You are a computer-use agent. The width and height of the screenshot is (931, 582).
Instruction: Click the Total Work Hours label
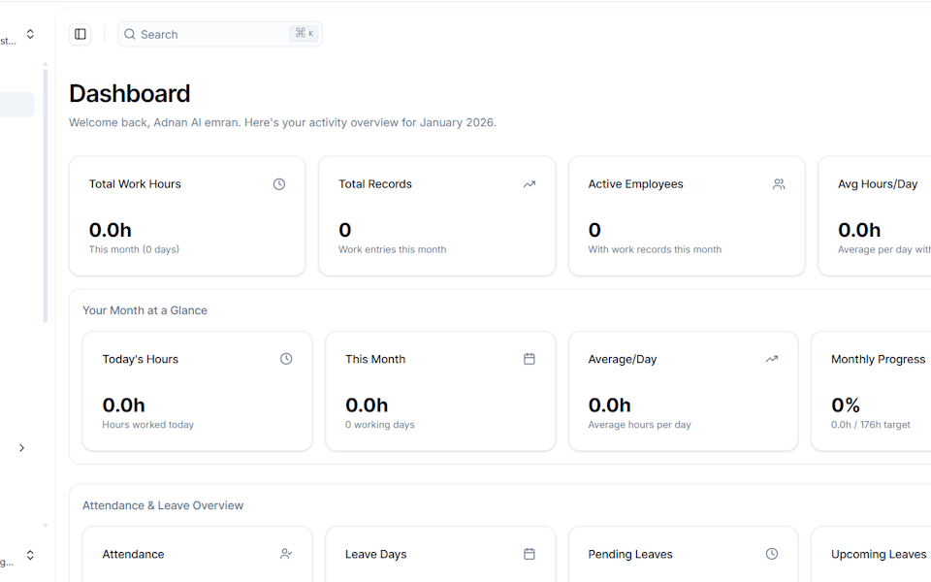135,184
